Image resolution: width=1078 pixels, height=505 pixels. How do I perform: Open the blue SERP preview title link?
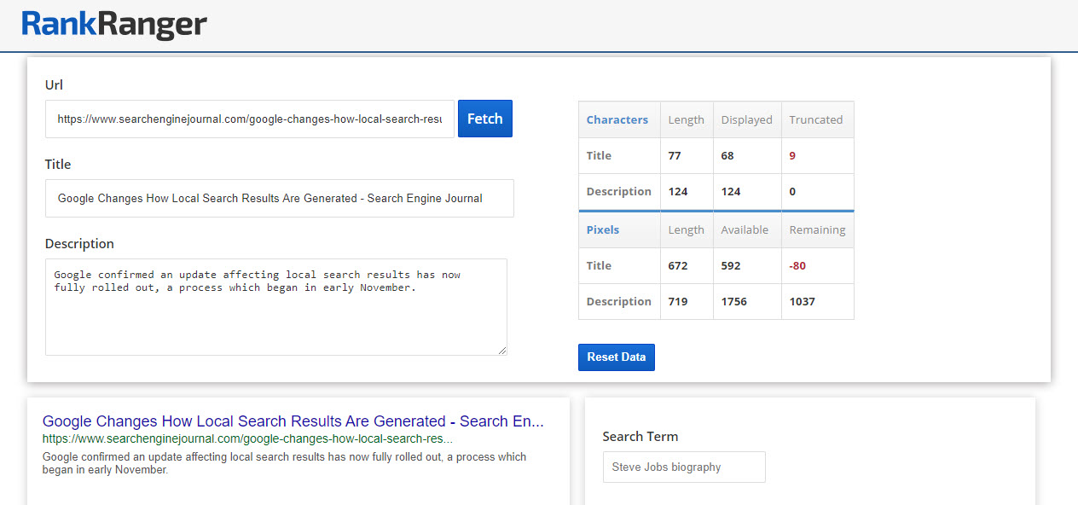(x=293, y=421)
